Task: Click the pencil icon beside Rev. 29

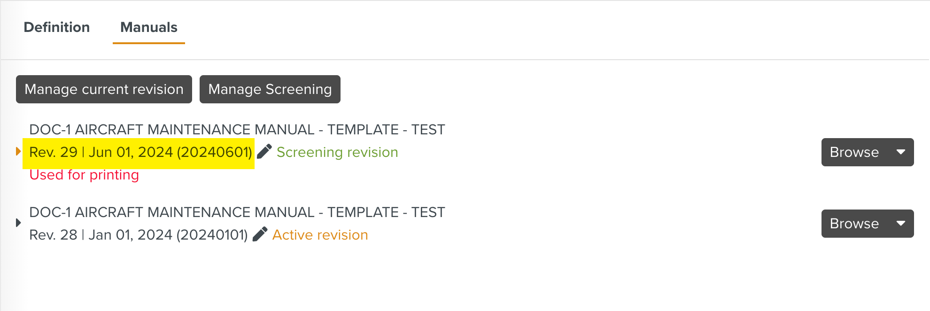Action: coord(264,152)
